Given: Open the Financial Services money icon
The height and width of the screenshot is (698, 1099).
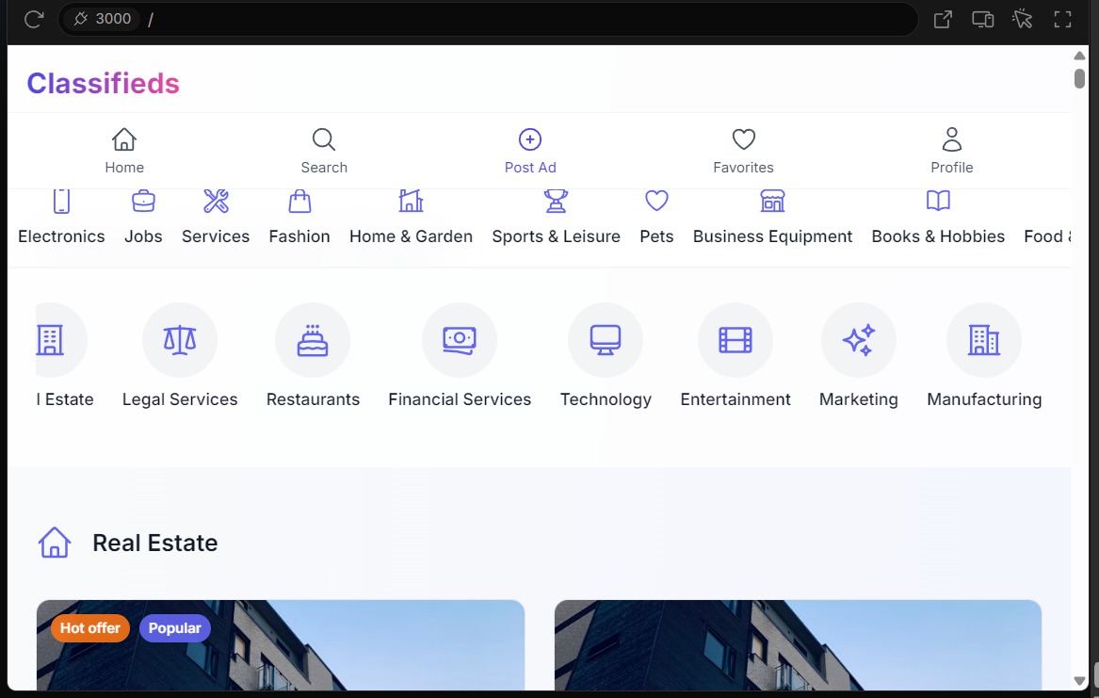Looking at the screenshot, I should 460,340.
